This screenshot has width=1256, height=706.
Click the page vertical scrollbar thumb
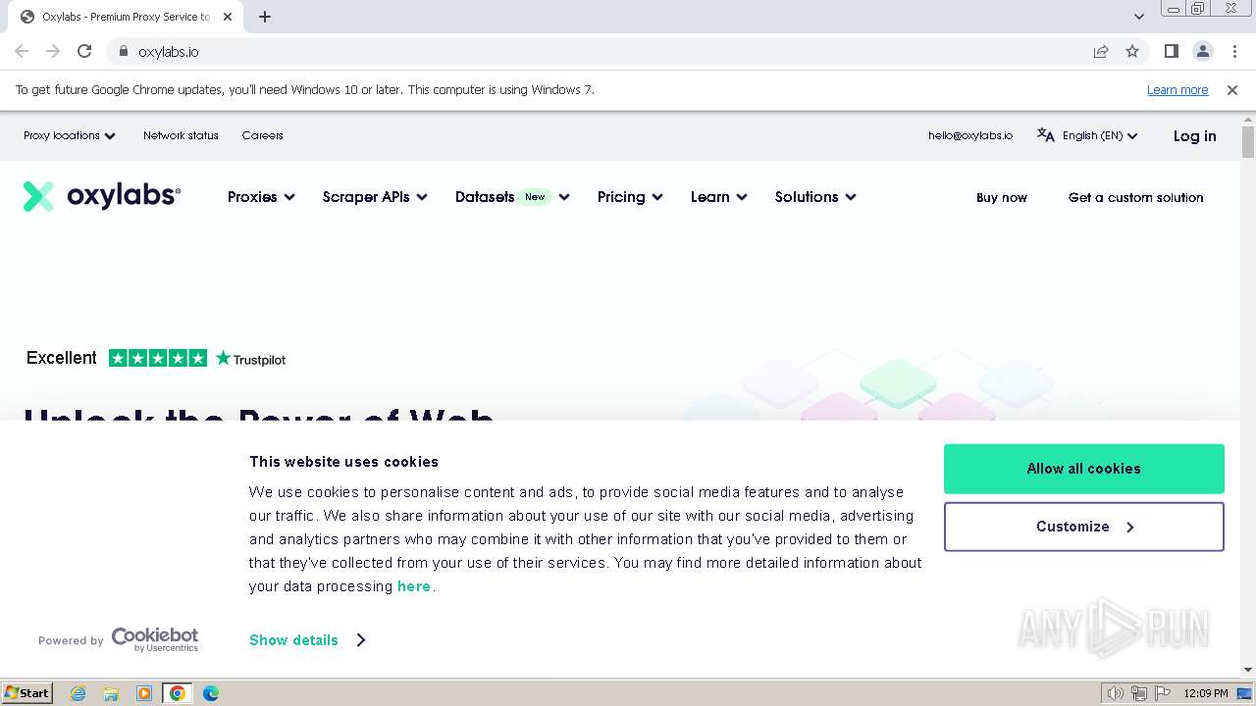[1247, 142]
